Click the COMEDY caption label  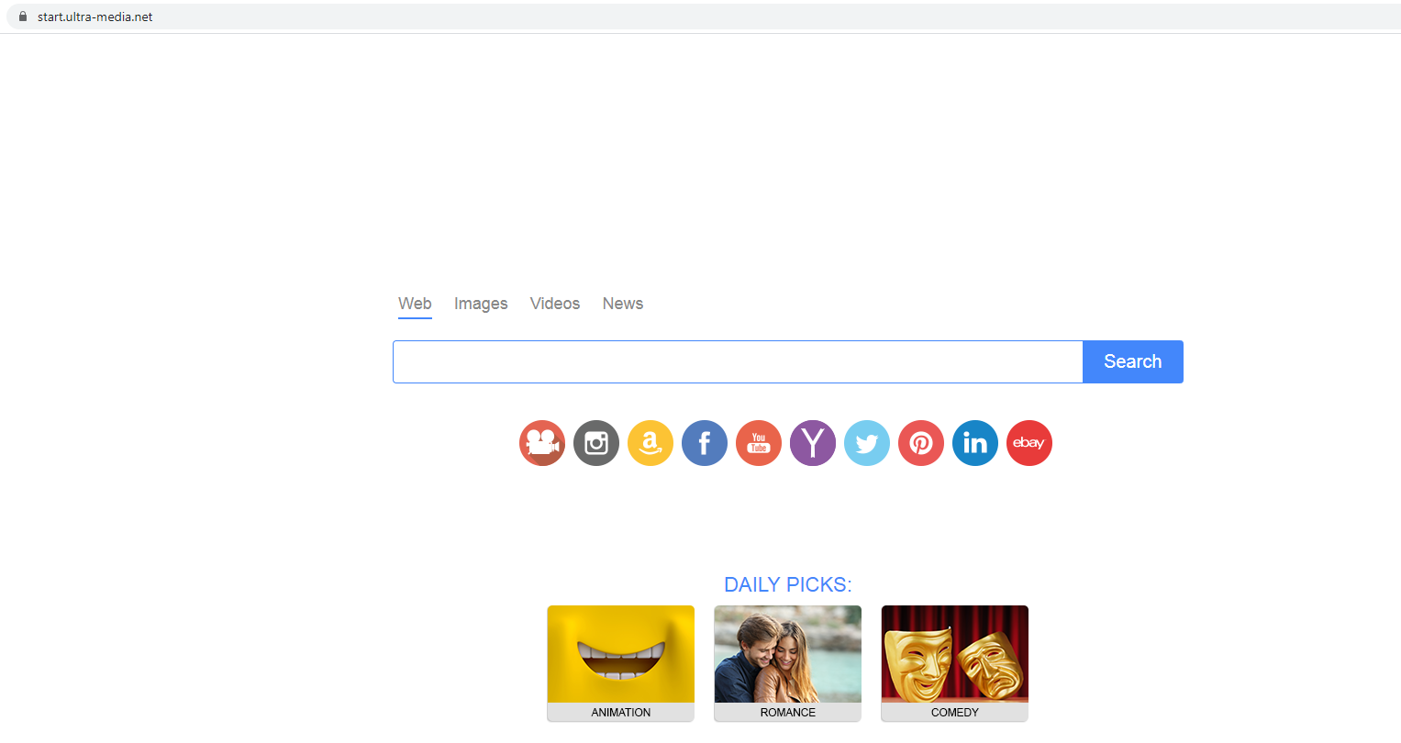[955, 713]
